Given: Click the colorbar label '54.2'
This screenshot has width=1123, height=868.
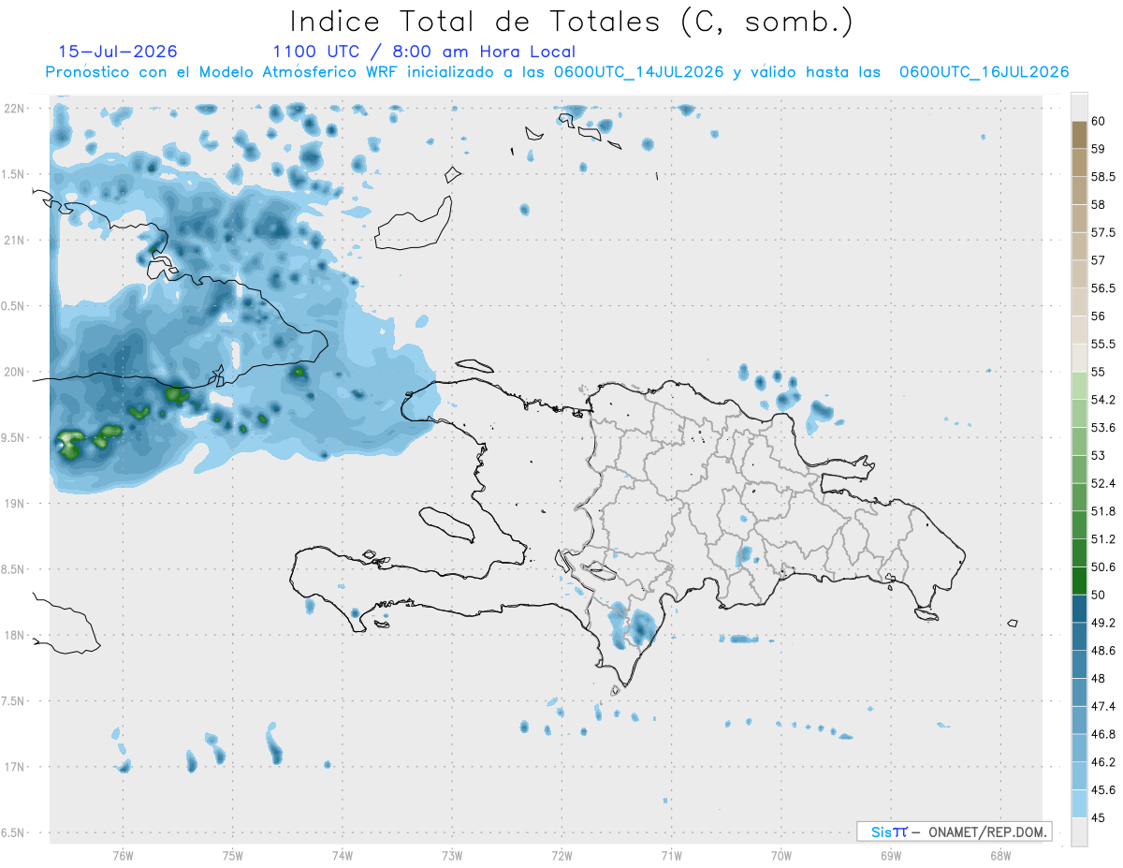Looking at the screenshot, I should pos(1103,400).
